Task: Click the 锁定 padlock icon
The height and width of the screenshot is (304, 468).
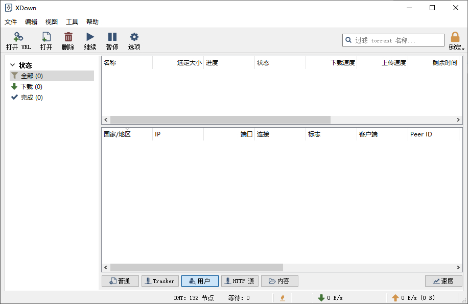Action: (x=455, y=37)
